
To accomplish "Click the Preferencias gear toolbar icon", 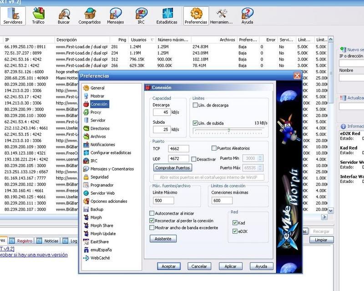I will click(x=196, y=16).
